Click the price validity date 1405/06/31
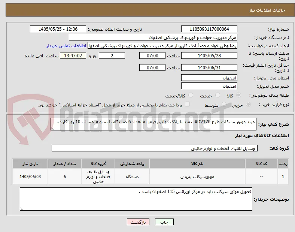This screenshot has height=232, width=295. (209, 67)
